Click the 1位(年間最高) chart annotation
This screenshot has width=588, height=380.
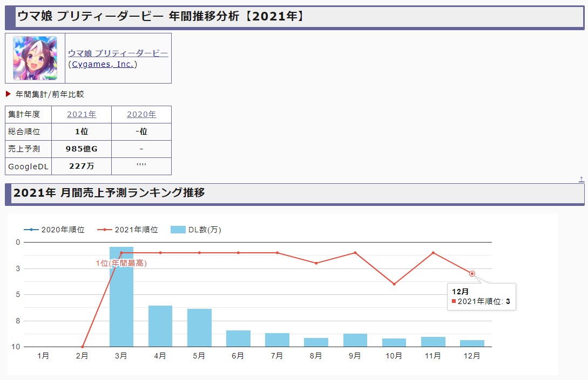pyautogui.click(x=121, y=263)
